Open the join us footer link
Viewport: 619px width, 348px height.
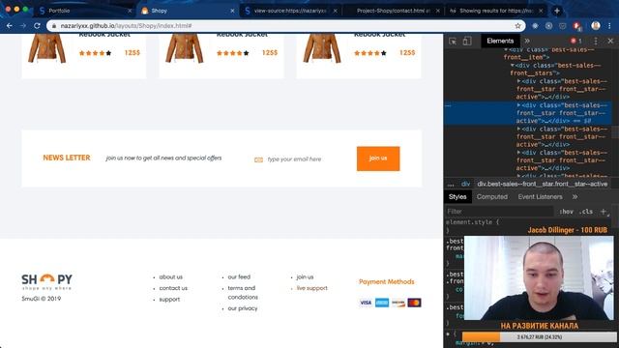coord(305,277)
